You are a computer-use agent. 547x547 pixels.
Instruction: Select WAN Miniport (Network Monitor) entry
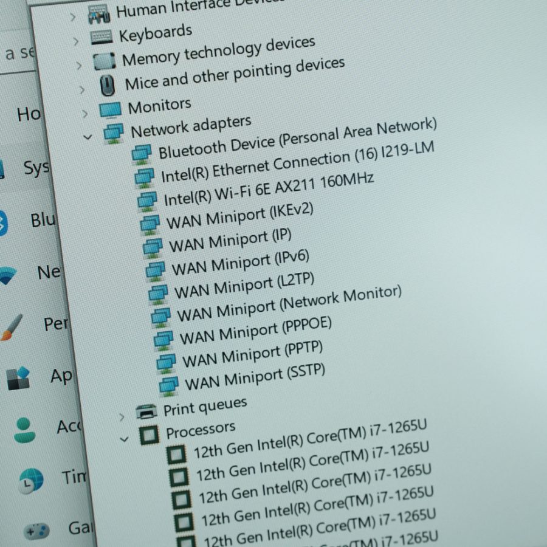tap(289, 303)
